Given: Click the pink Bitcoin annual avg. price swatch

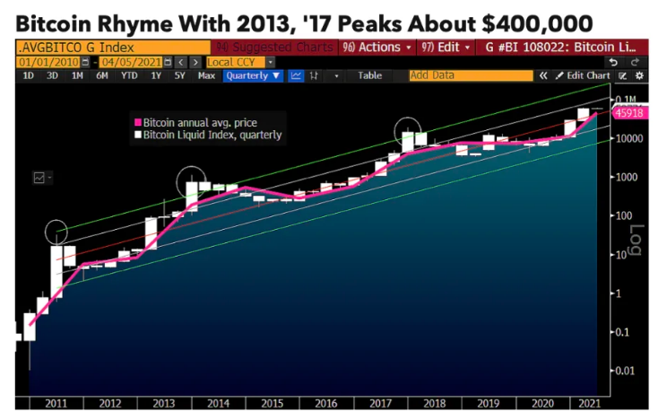Looking at the screenshot, I should pos(138,123).
